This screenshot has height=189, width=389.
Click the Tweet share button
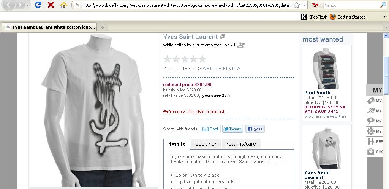[232, 129]
